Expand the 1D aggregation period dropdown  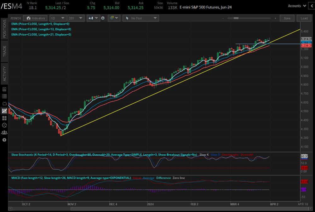pos(59,18)
